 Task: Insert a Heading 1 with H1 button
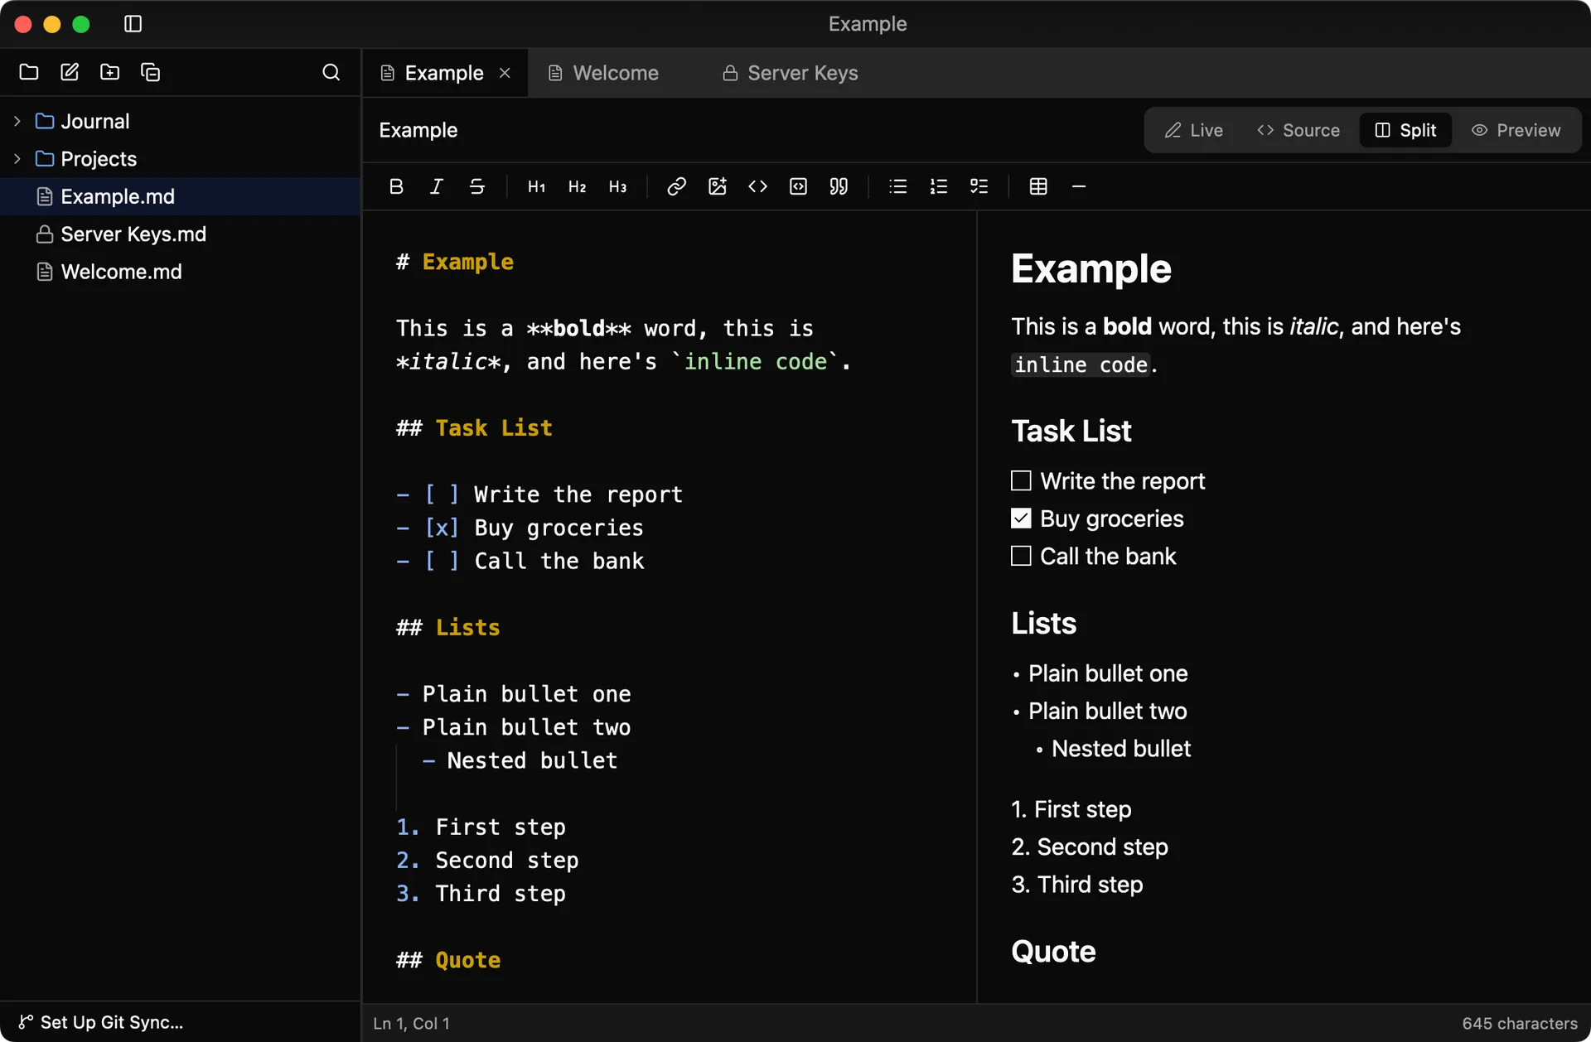(536, 186)
